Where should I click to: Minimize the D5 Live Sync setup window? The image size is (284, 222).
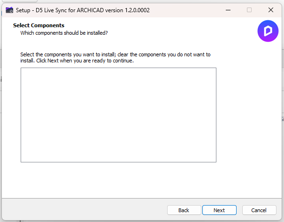[x=228, y=10]
